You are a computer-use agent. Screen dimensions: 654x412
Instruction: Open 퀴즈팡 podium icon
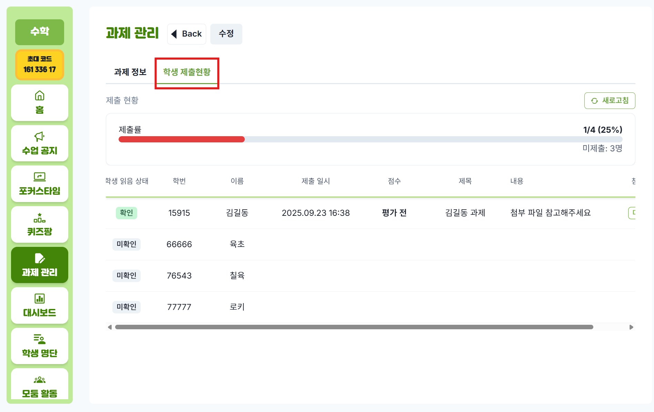40,218
